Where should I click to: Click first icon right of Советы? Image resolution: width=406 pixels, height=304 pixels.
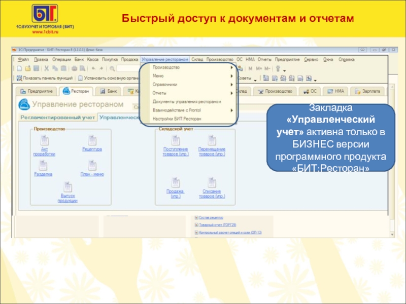click(266, 78)
